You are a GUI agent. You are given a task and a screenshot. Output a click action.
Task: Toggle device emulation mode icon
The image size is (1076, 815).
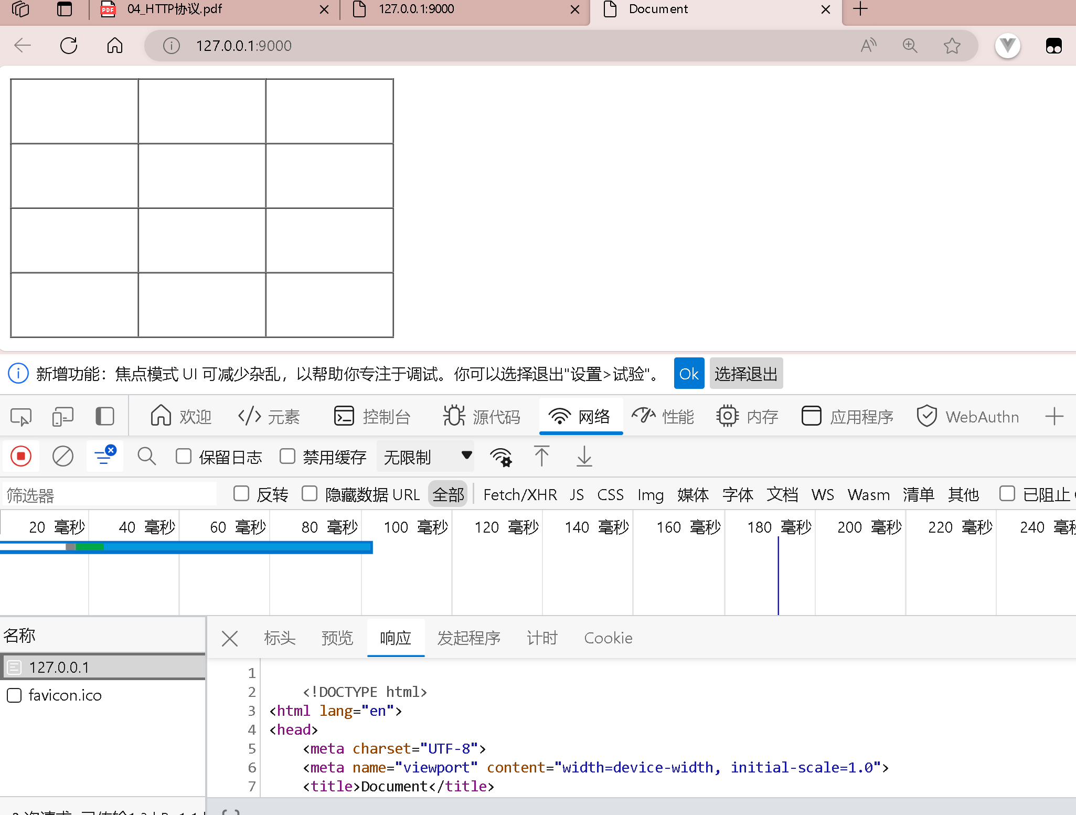[x=63, y=417]
